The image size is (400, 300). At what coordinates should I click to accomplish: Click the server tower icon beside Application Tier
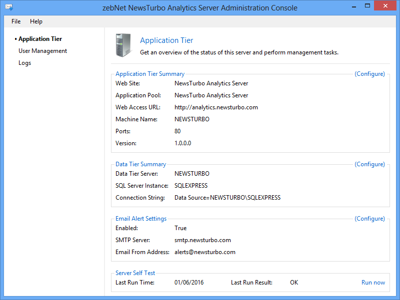tap(123, 45)
